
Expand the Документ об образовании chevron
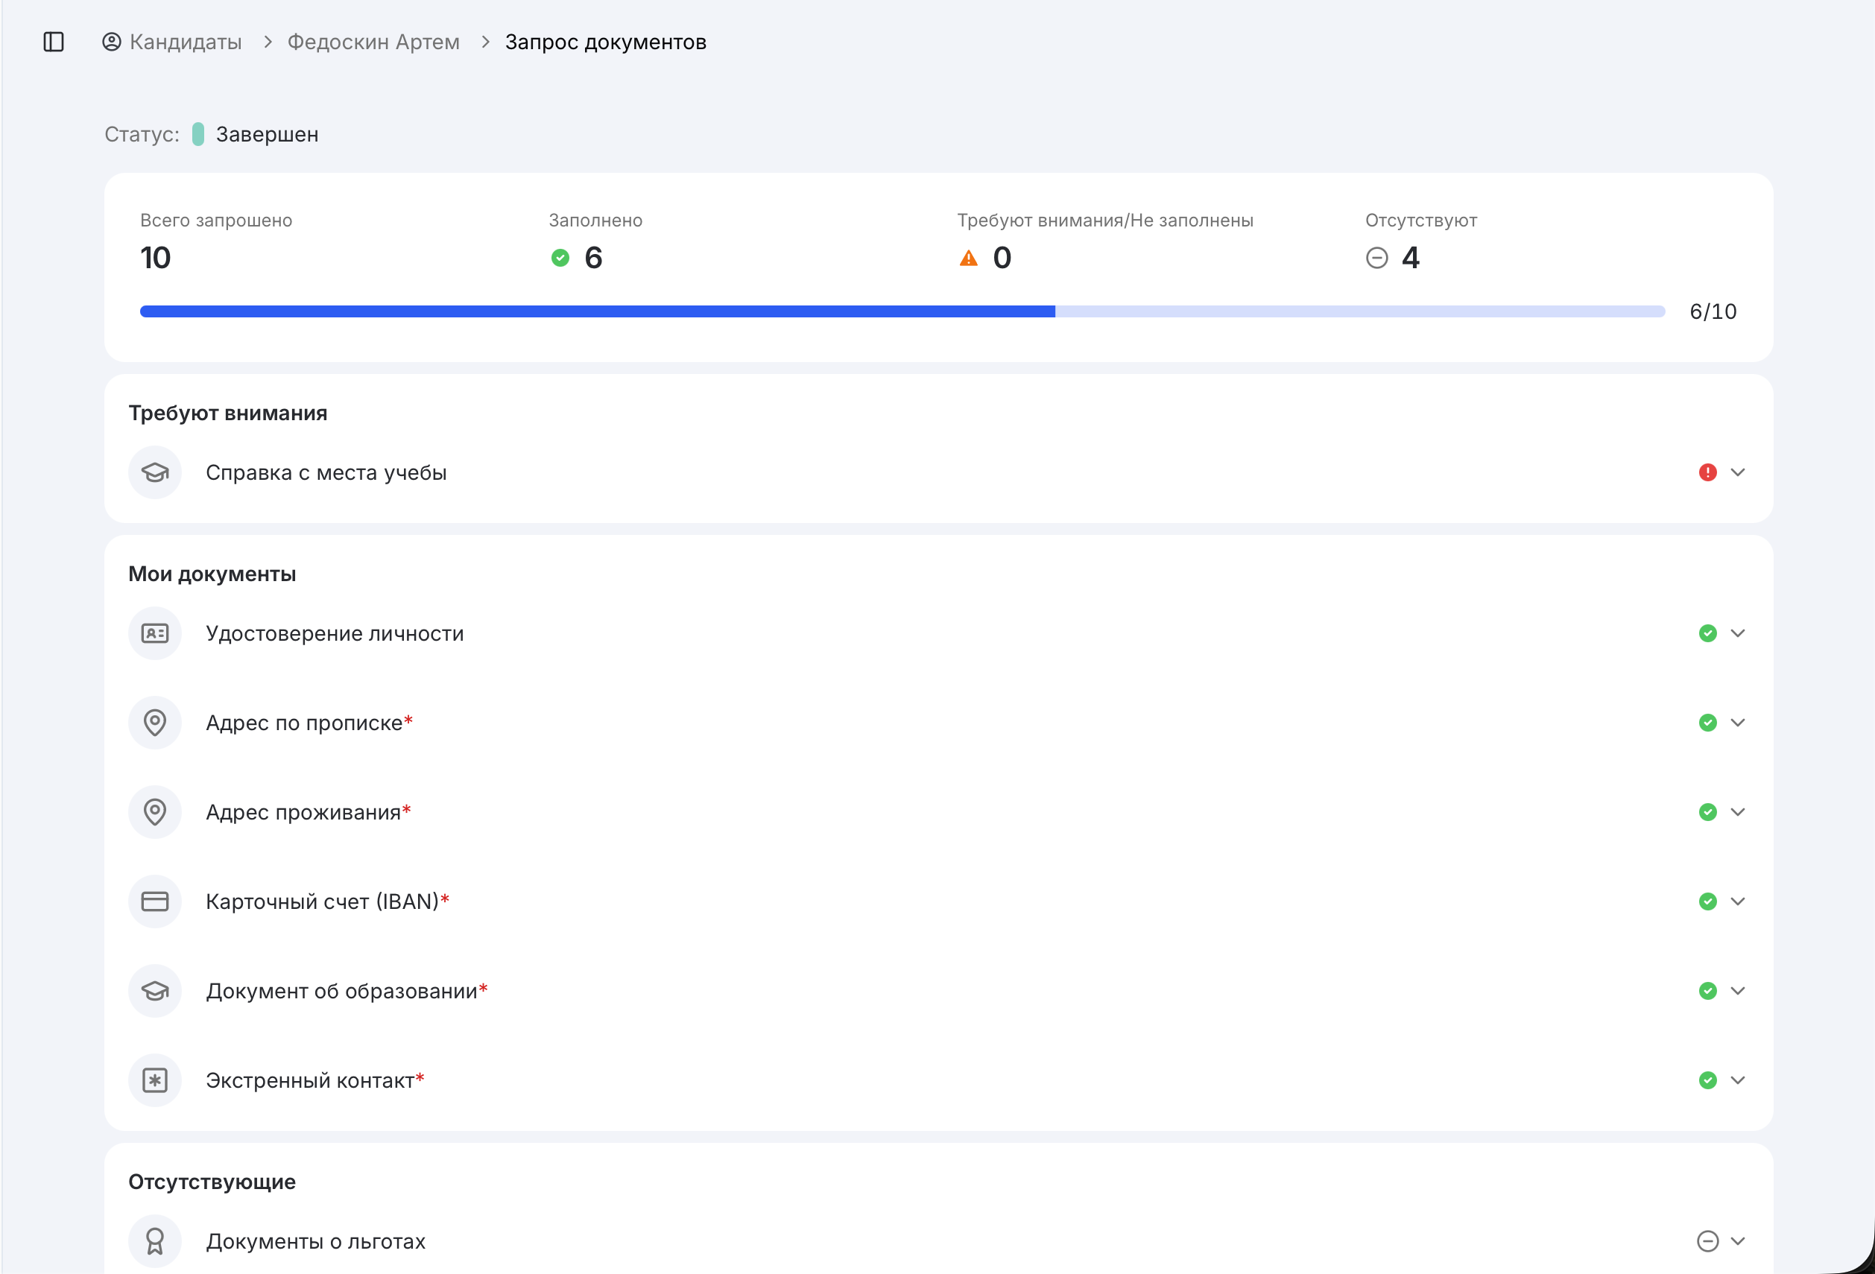(1738, 991)
